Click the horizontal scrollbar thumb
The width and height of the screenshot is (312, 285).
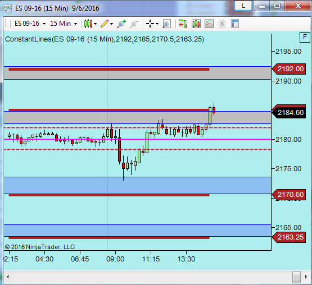pyautogui.click(x=296, y=277)
